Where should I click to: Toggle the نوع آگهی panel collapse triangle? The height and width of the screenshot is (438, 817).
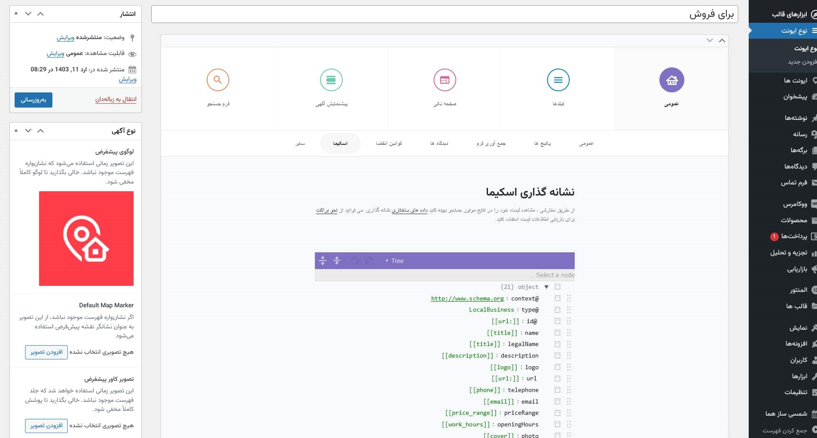[x=16, y=130]
